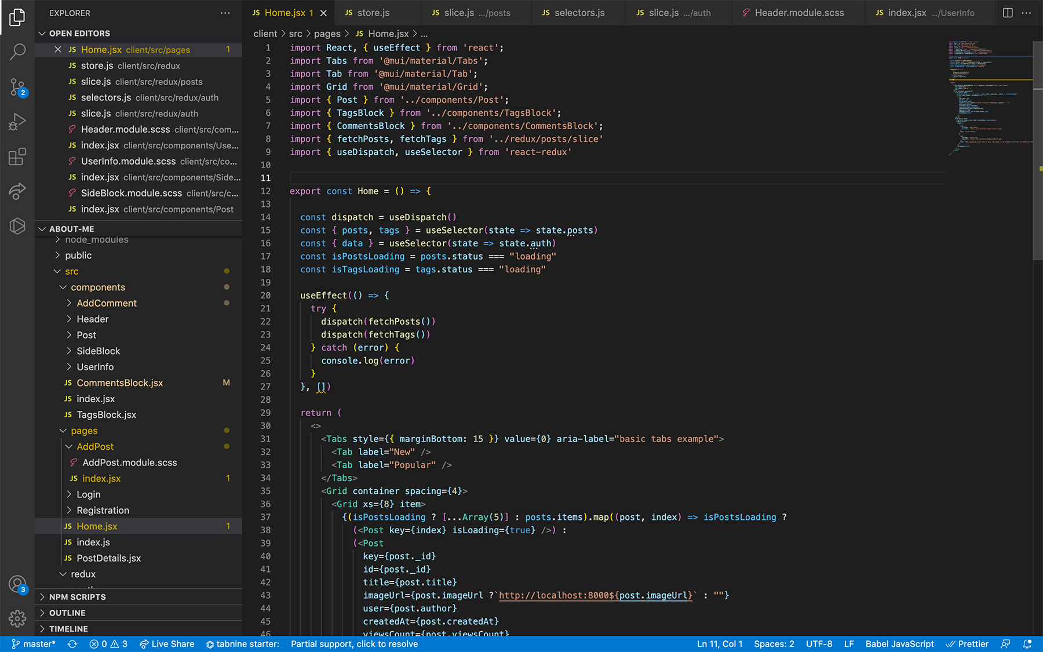The image size is (1043, 652).
Task: Click LF end of line selector
Action: click(849, 644)
